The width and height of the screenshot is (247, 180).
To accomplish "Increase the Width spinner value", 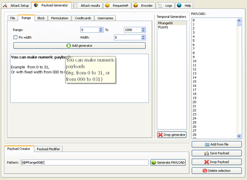I will click(x=144, y=36).
